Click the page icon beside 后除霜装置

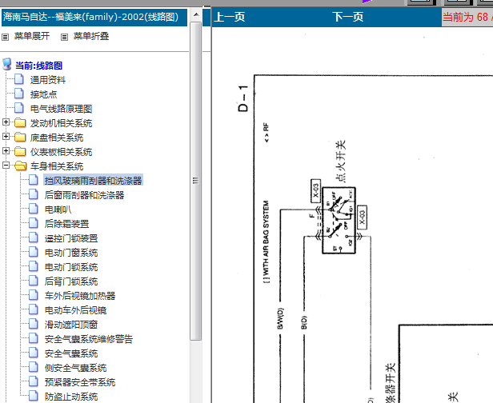(x=34, y=223)
